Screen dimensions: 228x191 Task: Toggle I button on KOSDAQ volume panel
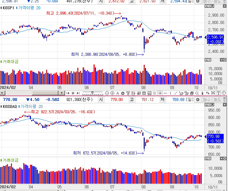[209, 158]
